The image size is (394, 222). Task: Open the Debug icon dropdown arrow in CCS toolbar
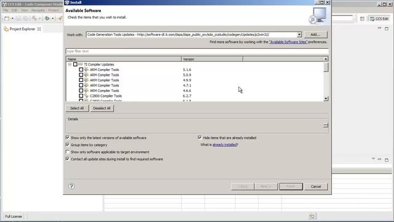tap(52, 18)
